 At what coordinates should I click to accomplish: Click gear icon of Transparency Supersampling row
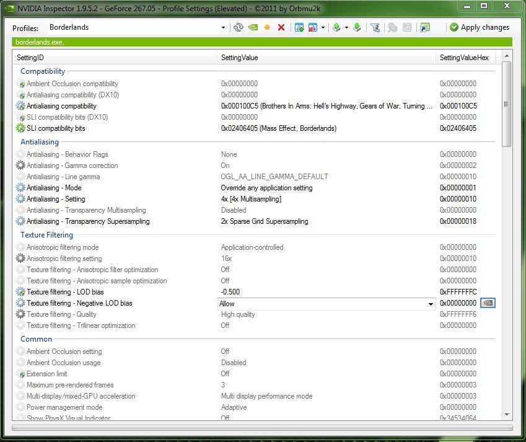click(20, 221)
